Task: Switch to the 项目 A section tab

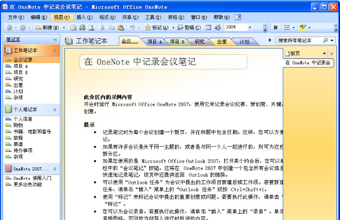Action: pyautogui.click(x=155, y=42)
